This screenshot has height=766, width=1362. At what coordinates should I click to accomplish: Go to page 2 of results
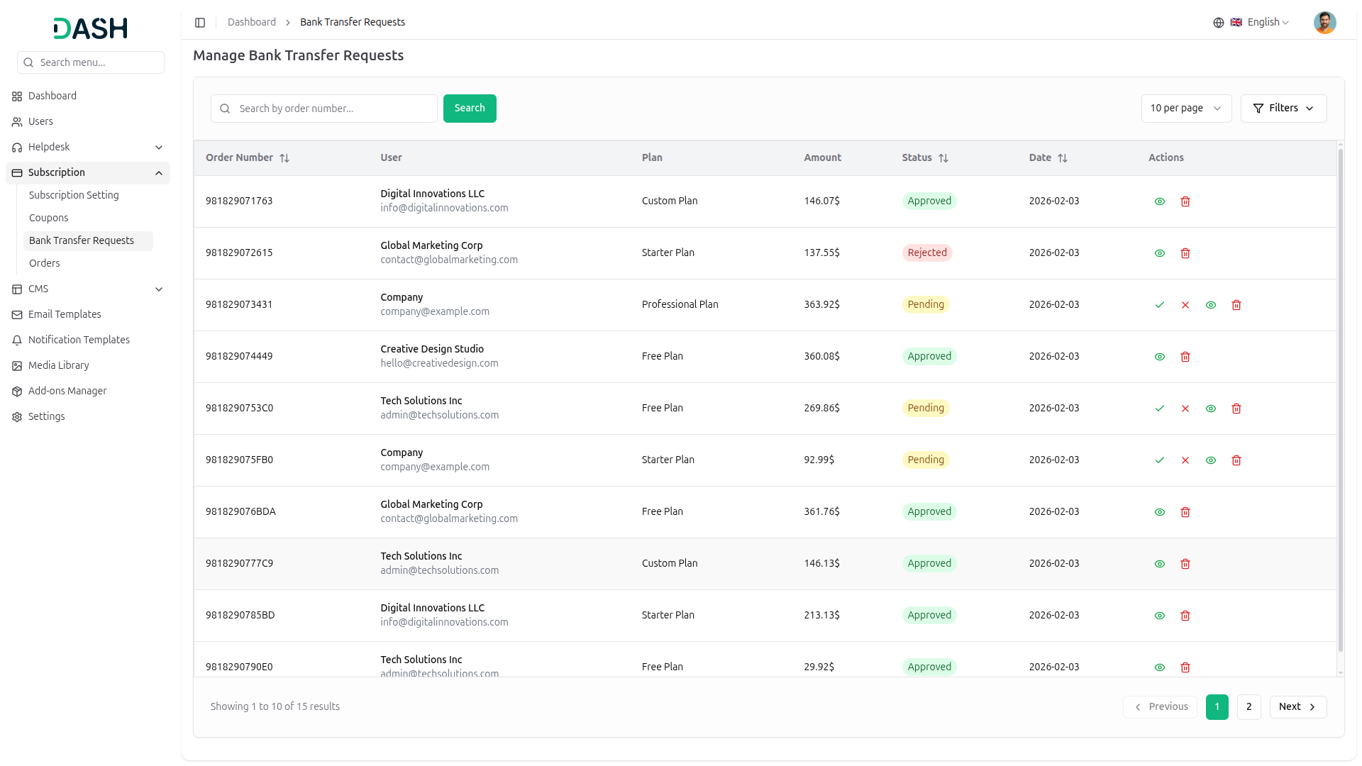click(1248, 706)
